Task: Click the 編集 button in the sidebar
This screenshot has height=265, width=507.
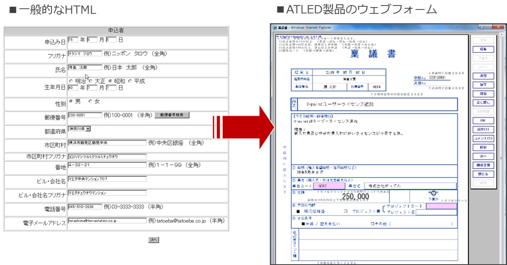Action: [483, 49]
